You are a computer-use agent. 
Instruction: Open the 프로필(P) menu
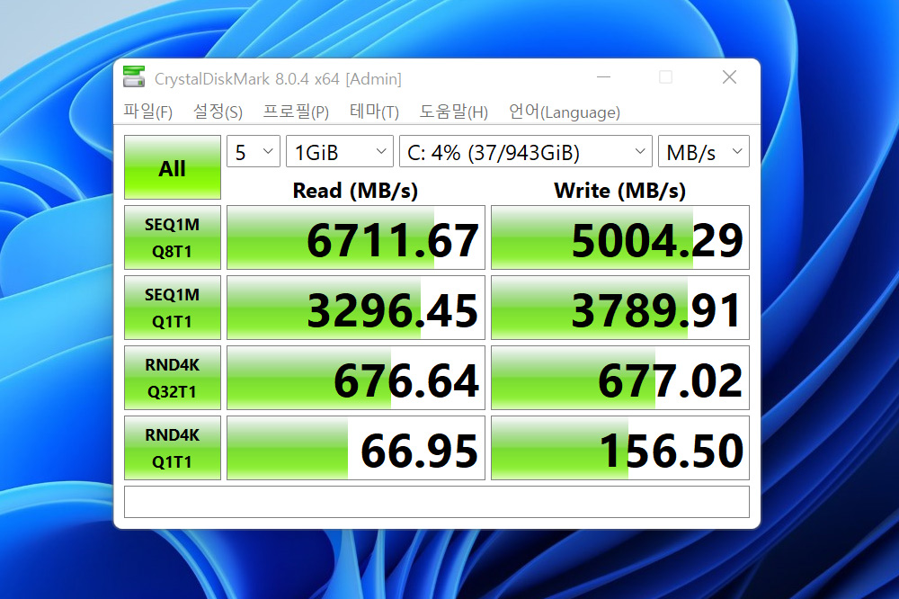tap(296, 112)
